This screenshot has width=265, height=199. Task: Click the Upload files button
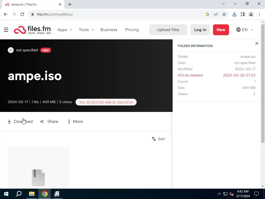[168, 30]
